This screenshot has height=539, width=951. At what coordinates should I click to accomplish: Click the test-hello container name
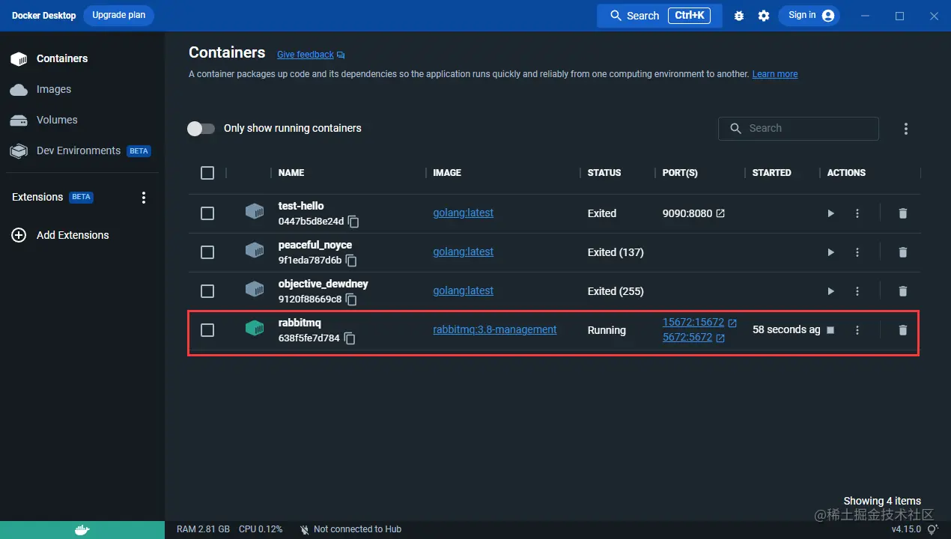[301, 206]
